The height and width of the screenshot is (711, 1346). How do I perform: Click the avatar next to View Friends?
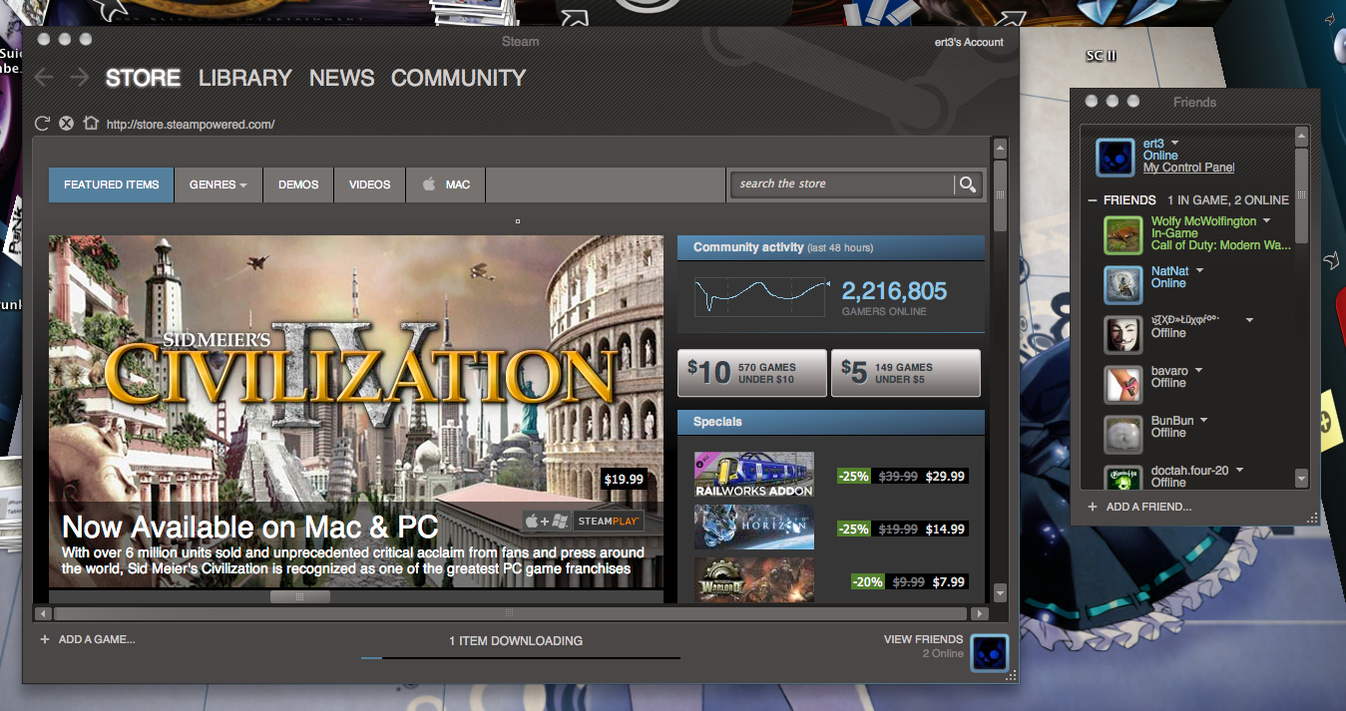click(989, 653)
